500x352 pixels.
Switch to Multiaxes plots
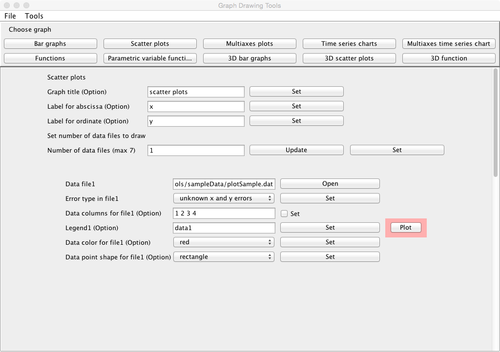pyautogui.click(x=250, y=43)
